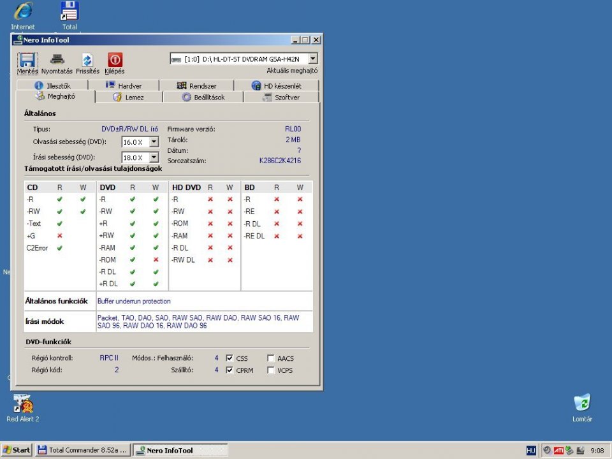Switch to the Lemez tab
612x459 pixels.
pos(129,97)
